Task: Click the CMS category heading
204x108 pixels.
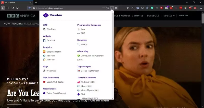Action: (x=45, y=25)
